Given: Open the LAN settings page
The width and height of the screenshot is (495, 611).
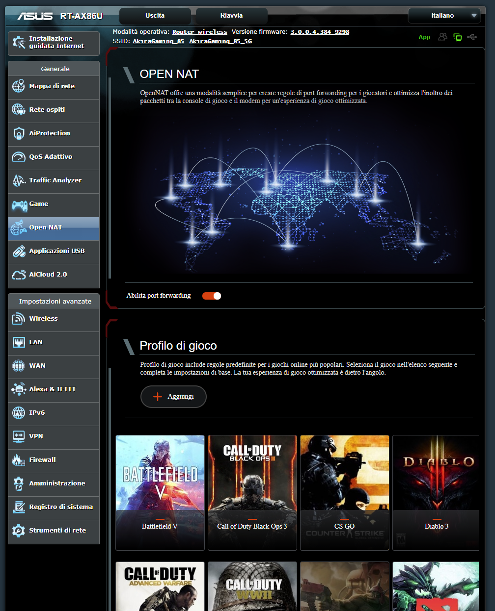Looking at the screenshot, I should click(x=54, y=343).
